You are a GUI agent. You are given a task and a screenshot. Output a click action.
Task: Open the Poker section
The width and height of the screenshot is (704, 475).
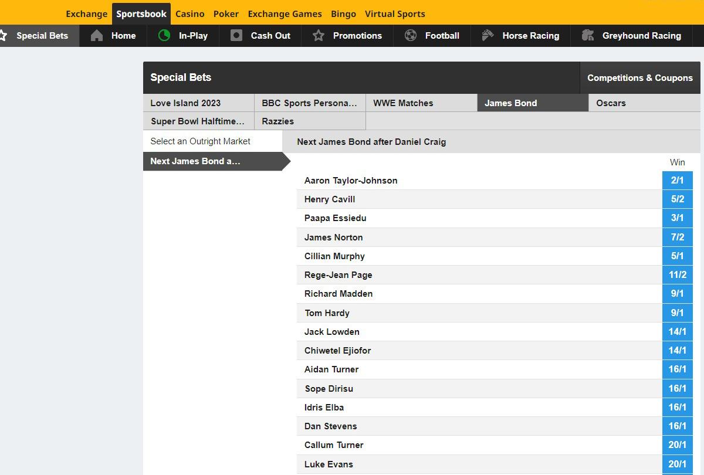tap(226, 13)
